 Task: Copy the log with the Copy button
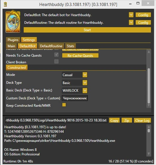(x=114, y=120)
